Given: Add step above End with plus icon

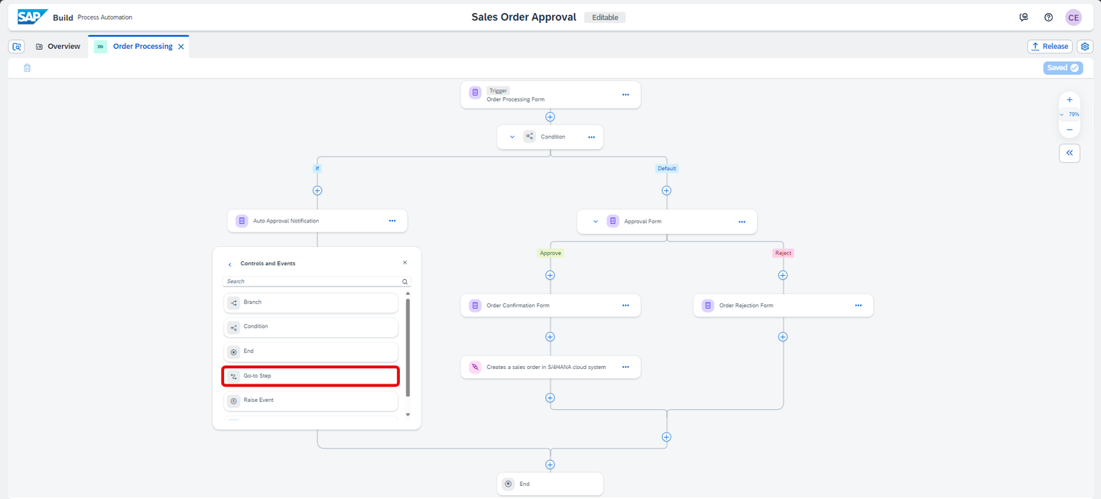Looking at the screenshot, I should [550, 465].
